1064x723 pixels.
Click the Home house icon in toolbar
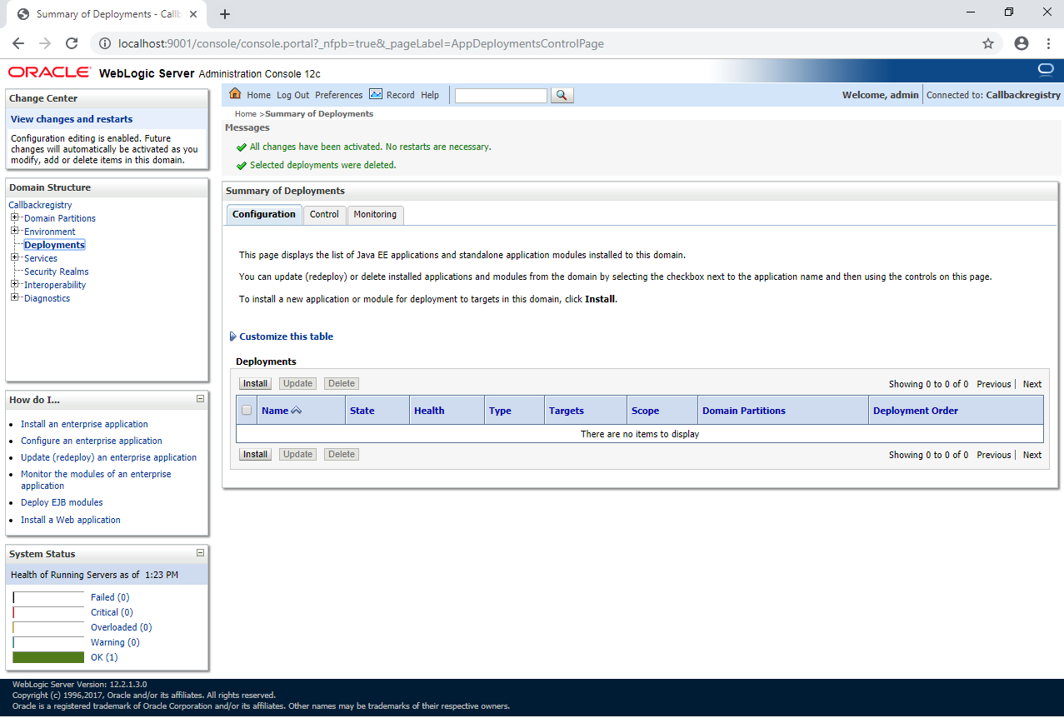tap(235, 94)
